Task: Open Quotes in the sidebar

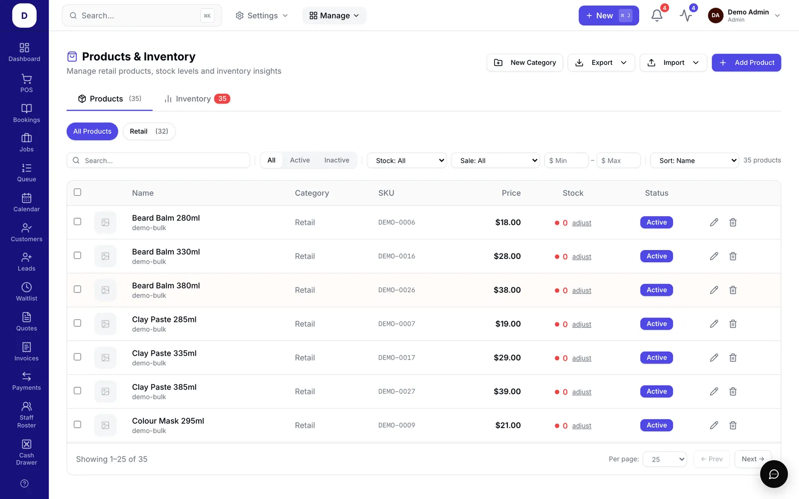Action: pyautogui.click(x=26, y=322)
